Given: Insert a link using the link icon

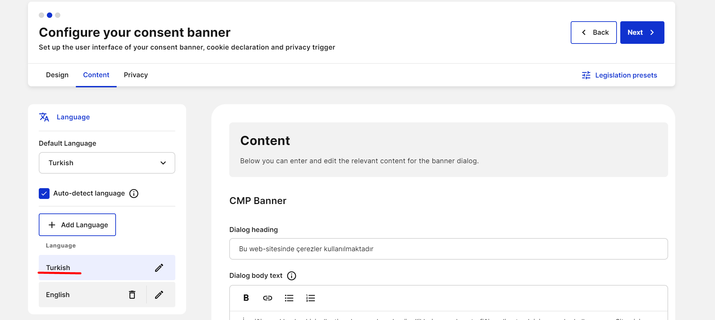Looking at the screenshot, I should click(267, 298).
